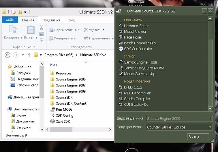Go up one folder level
Image resolution: width=218 pixels, height=152 pixels.
(29, 55)
